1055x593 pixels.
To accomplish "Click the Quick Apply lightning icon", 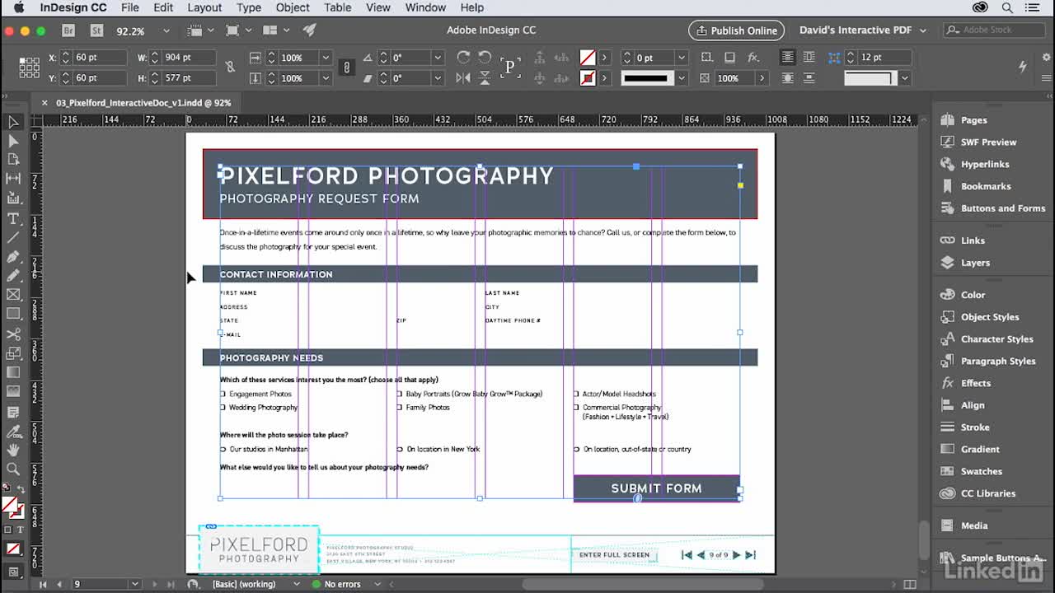I will pyautogui.click(x=1023, y=67).
